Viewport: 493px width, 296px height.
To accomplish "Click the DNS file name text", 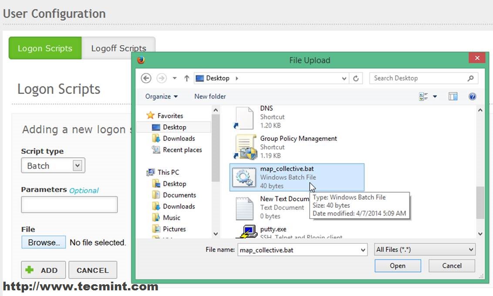I will coord(267,108).
